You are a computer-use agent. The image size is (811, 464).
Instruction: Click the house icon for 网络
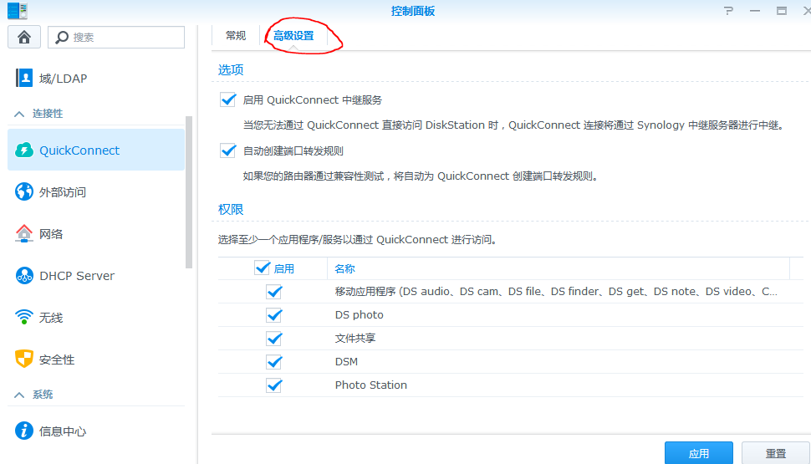pyautogui.click(x=23, y=234)
